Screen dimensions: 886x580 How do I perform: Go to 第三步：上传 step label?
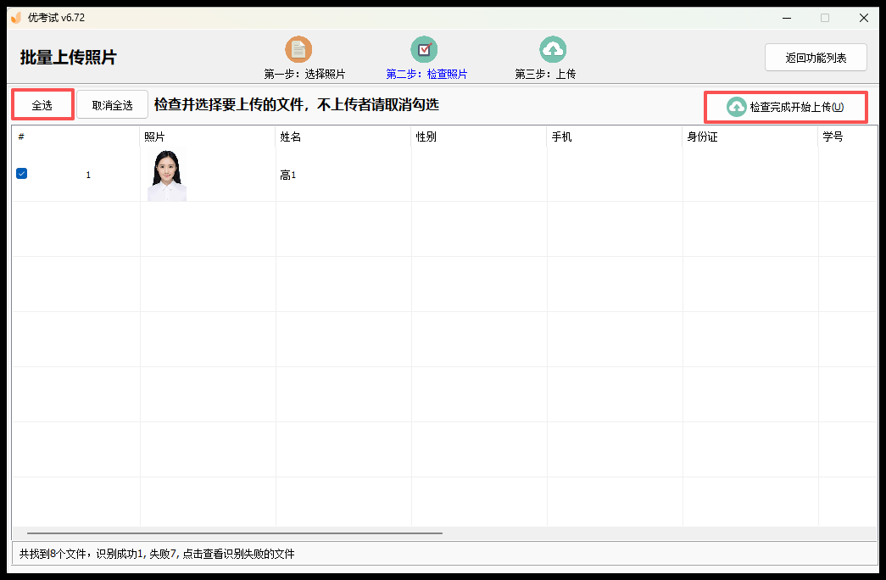point(545,74)
